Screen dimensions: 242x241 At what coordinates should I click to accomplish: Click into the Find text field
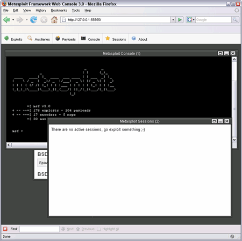point(39,229)
